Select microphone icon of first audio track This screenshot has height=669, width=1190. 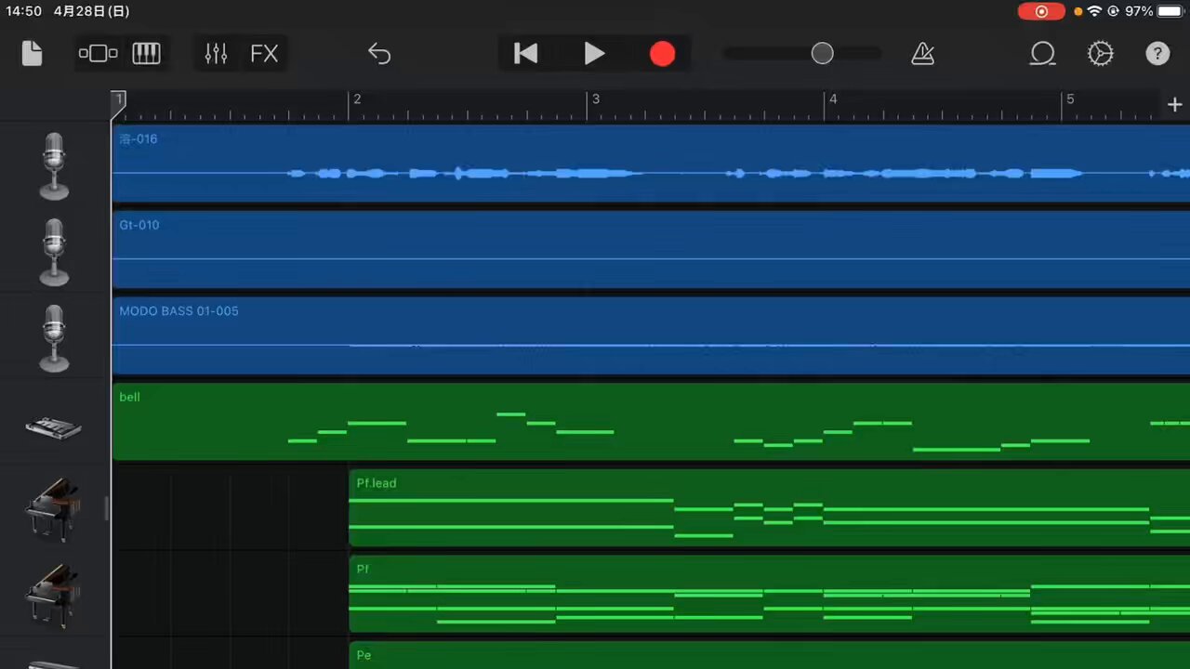[x=54, y=165]
